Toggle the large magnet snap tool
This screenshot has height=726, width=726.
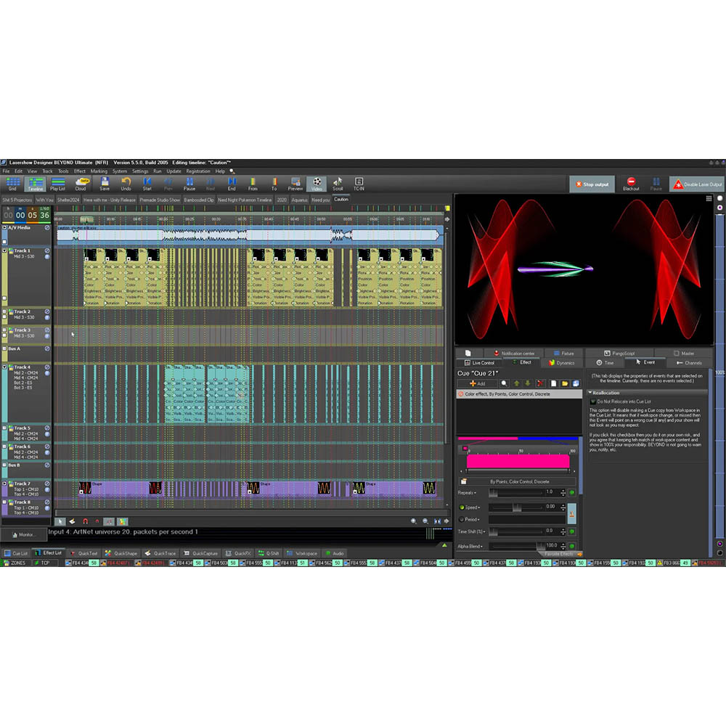(85, 521)
